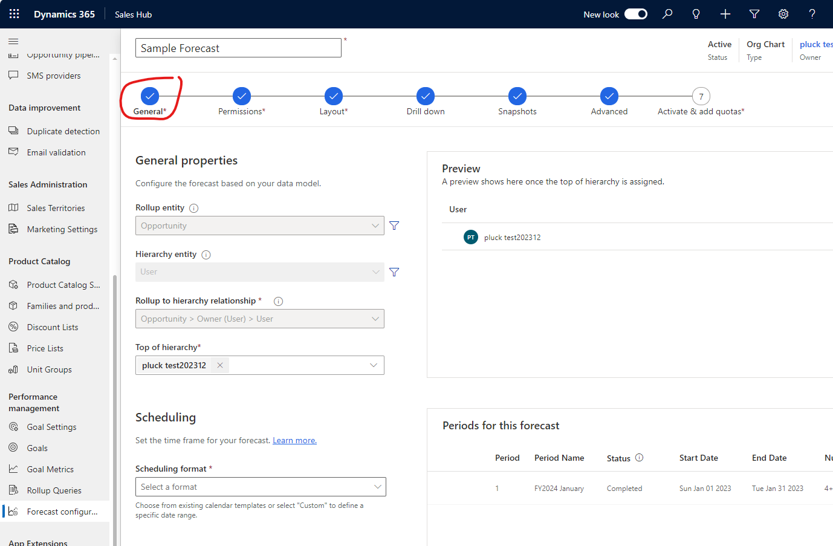This screenshot has width=833, height=546.
Task: Click the search magnifier icon
Action: pos(667,14)
